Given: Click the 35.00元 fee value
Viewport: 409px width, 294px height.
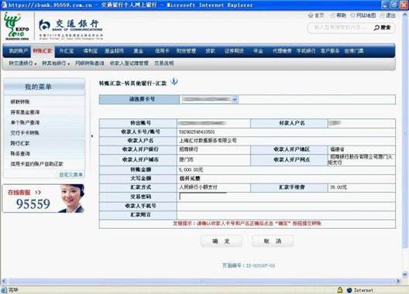Looking at the screenshot, I should click(339, 187).
